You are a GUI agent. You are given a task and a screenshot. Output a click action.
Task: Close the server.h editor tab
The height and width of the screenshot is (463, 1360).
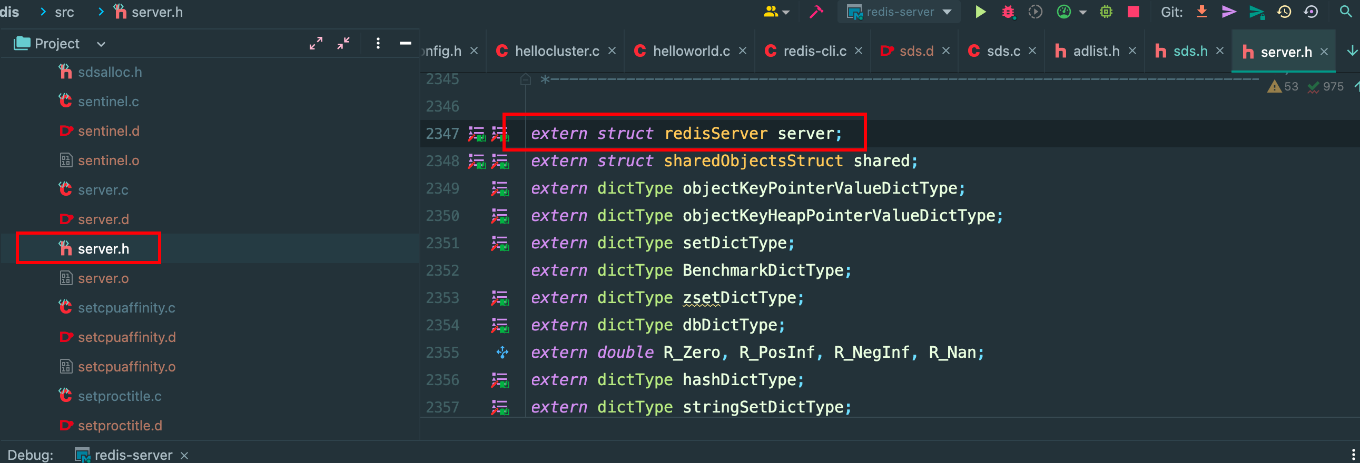point(1324,52)
